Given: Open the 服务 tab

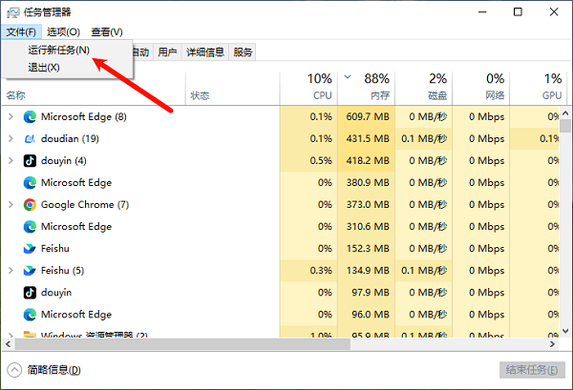Looking at the screenshot, I should tap(243, 52).
